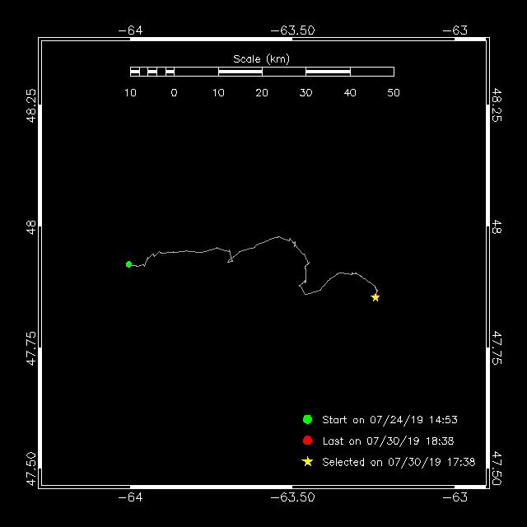
Task: Click the scale label "20"
Action: [262, 93]
